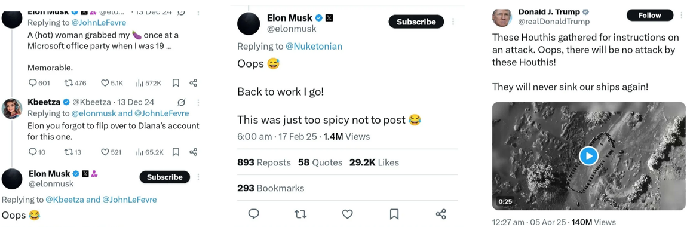The image size is (687, 227).
Task: Share the 'too spicy not to post' tweet
Action: [441, 214]
